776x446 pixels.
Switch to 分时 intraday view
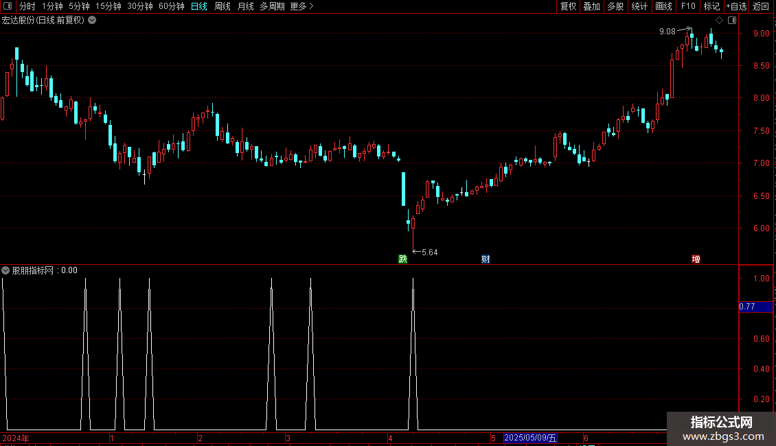(27, 6)
